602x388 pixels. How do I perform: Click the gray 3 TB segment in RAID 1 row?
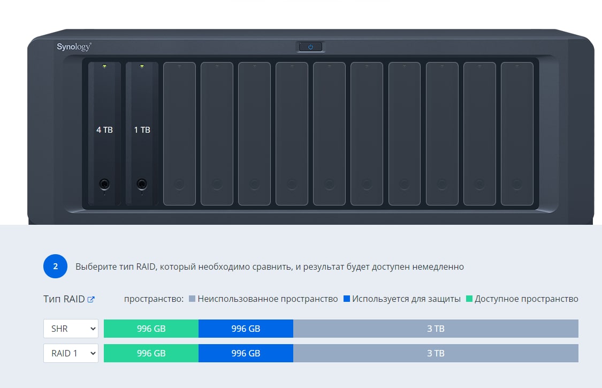click(x=436, y=353)
